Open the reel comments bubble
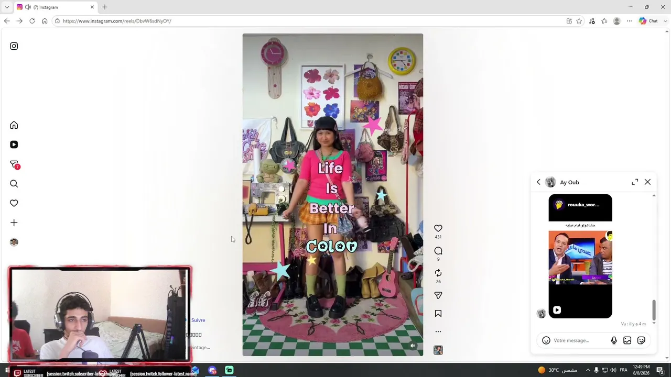The image size is (671, 377). coord(438,251)
